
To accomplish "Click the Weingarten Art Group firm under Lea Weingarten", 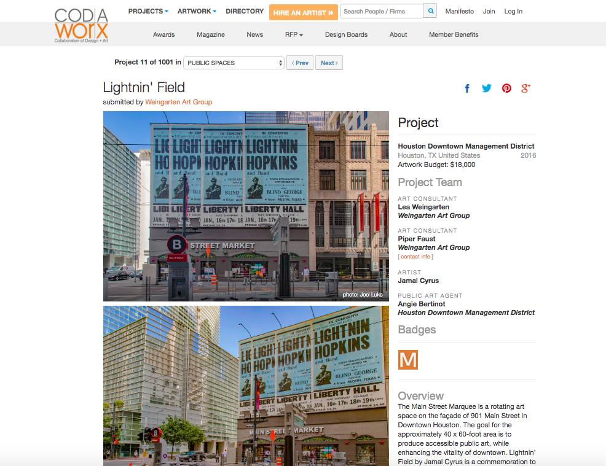I will 434,216.
